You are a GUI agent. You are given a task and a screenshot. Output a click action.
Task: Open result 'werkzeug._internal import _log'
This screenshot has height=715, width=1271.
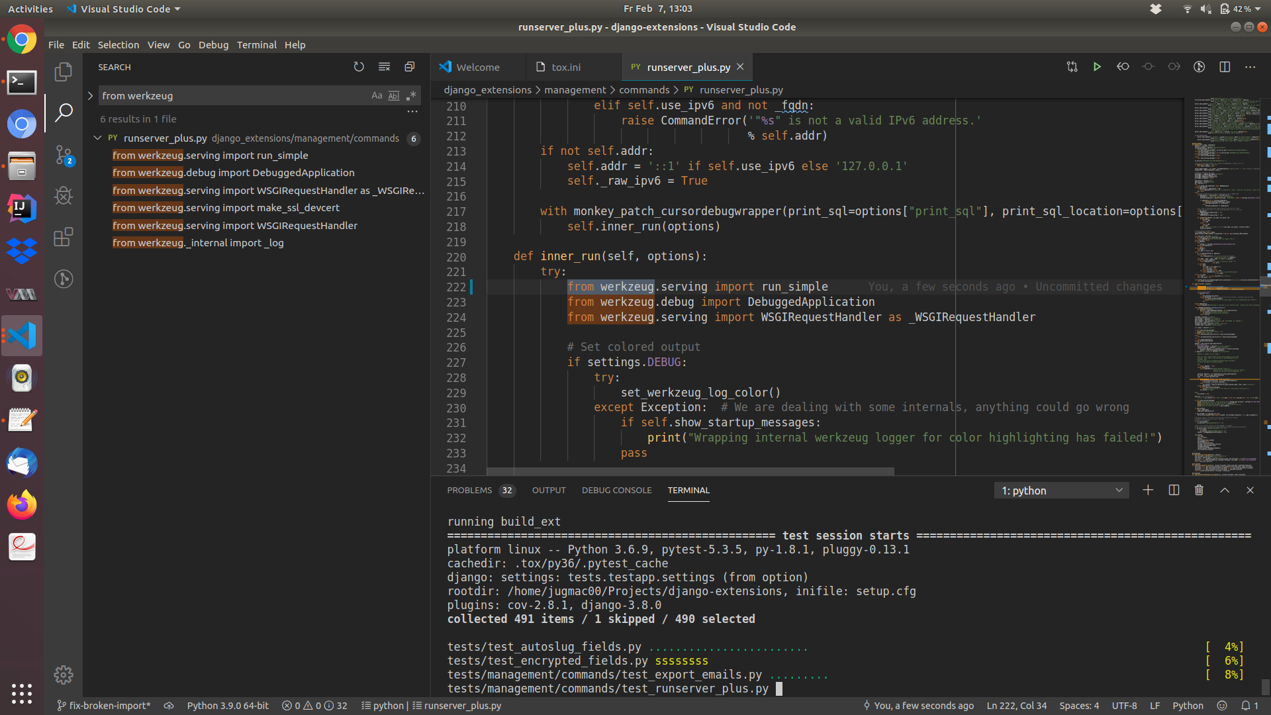coord(198,243)
